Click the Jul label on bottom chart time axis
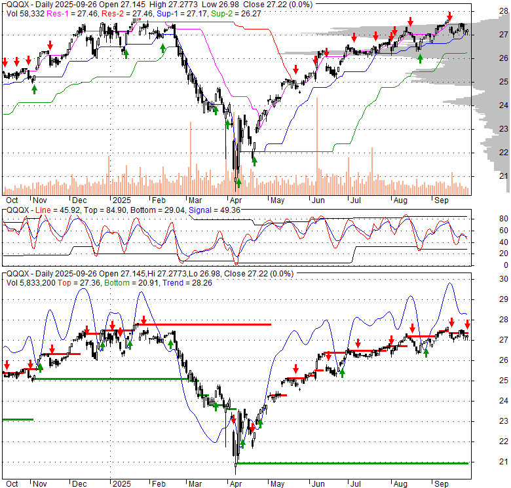This screenshot has height=488, width=511. tap(356, 484)
